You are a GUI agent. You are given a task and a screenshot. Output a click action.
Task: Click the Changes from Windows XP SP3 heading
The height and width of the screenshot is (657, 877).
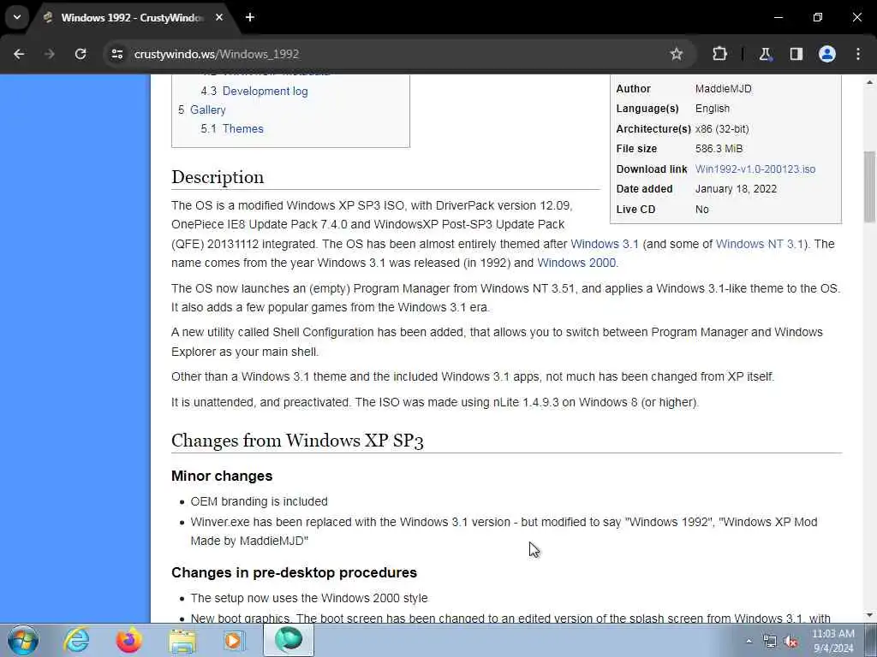[297, 441]
